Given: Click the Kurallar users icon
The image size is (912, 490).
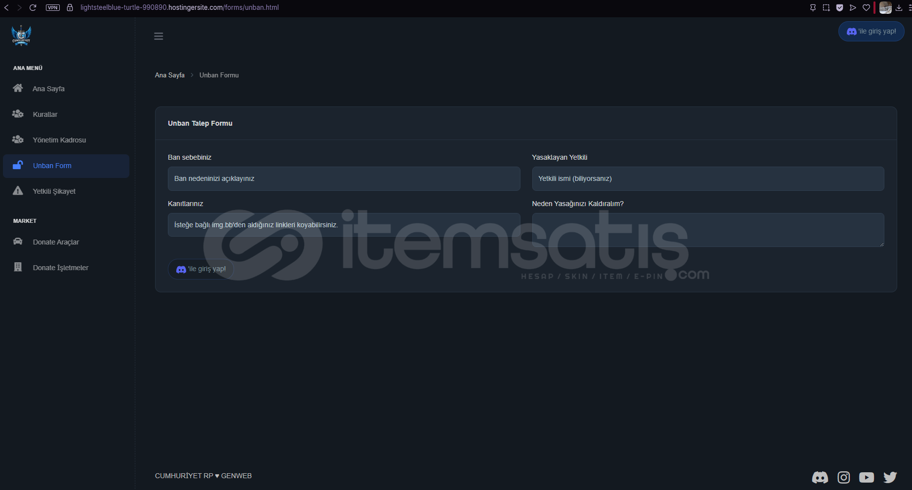Looking at the screenshot, I should click(18, 114).
